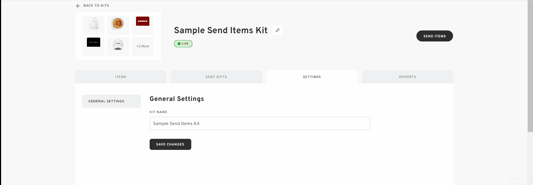Follow the Back to Kits link text

(x=96, y=6)
